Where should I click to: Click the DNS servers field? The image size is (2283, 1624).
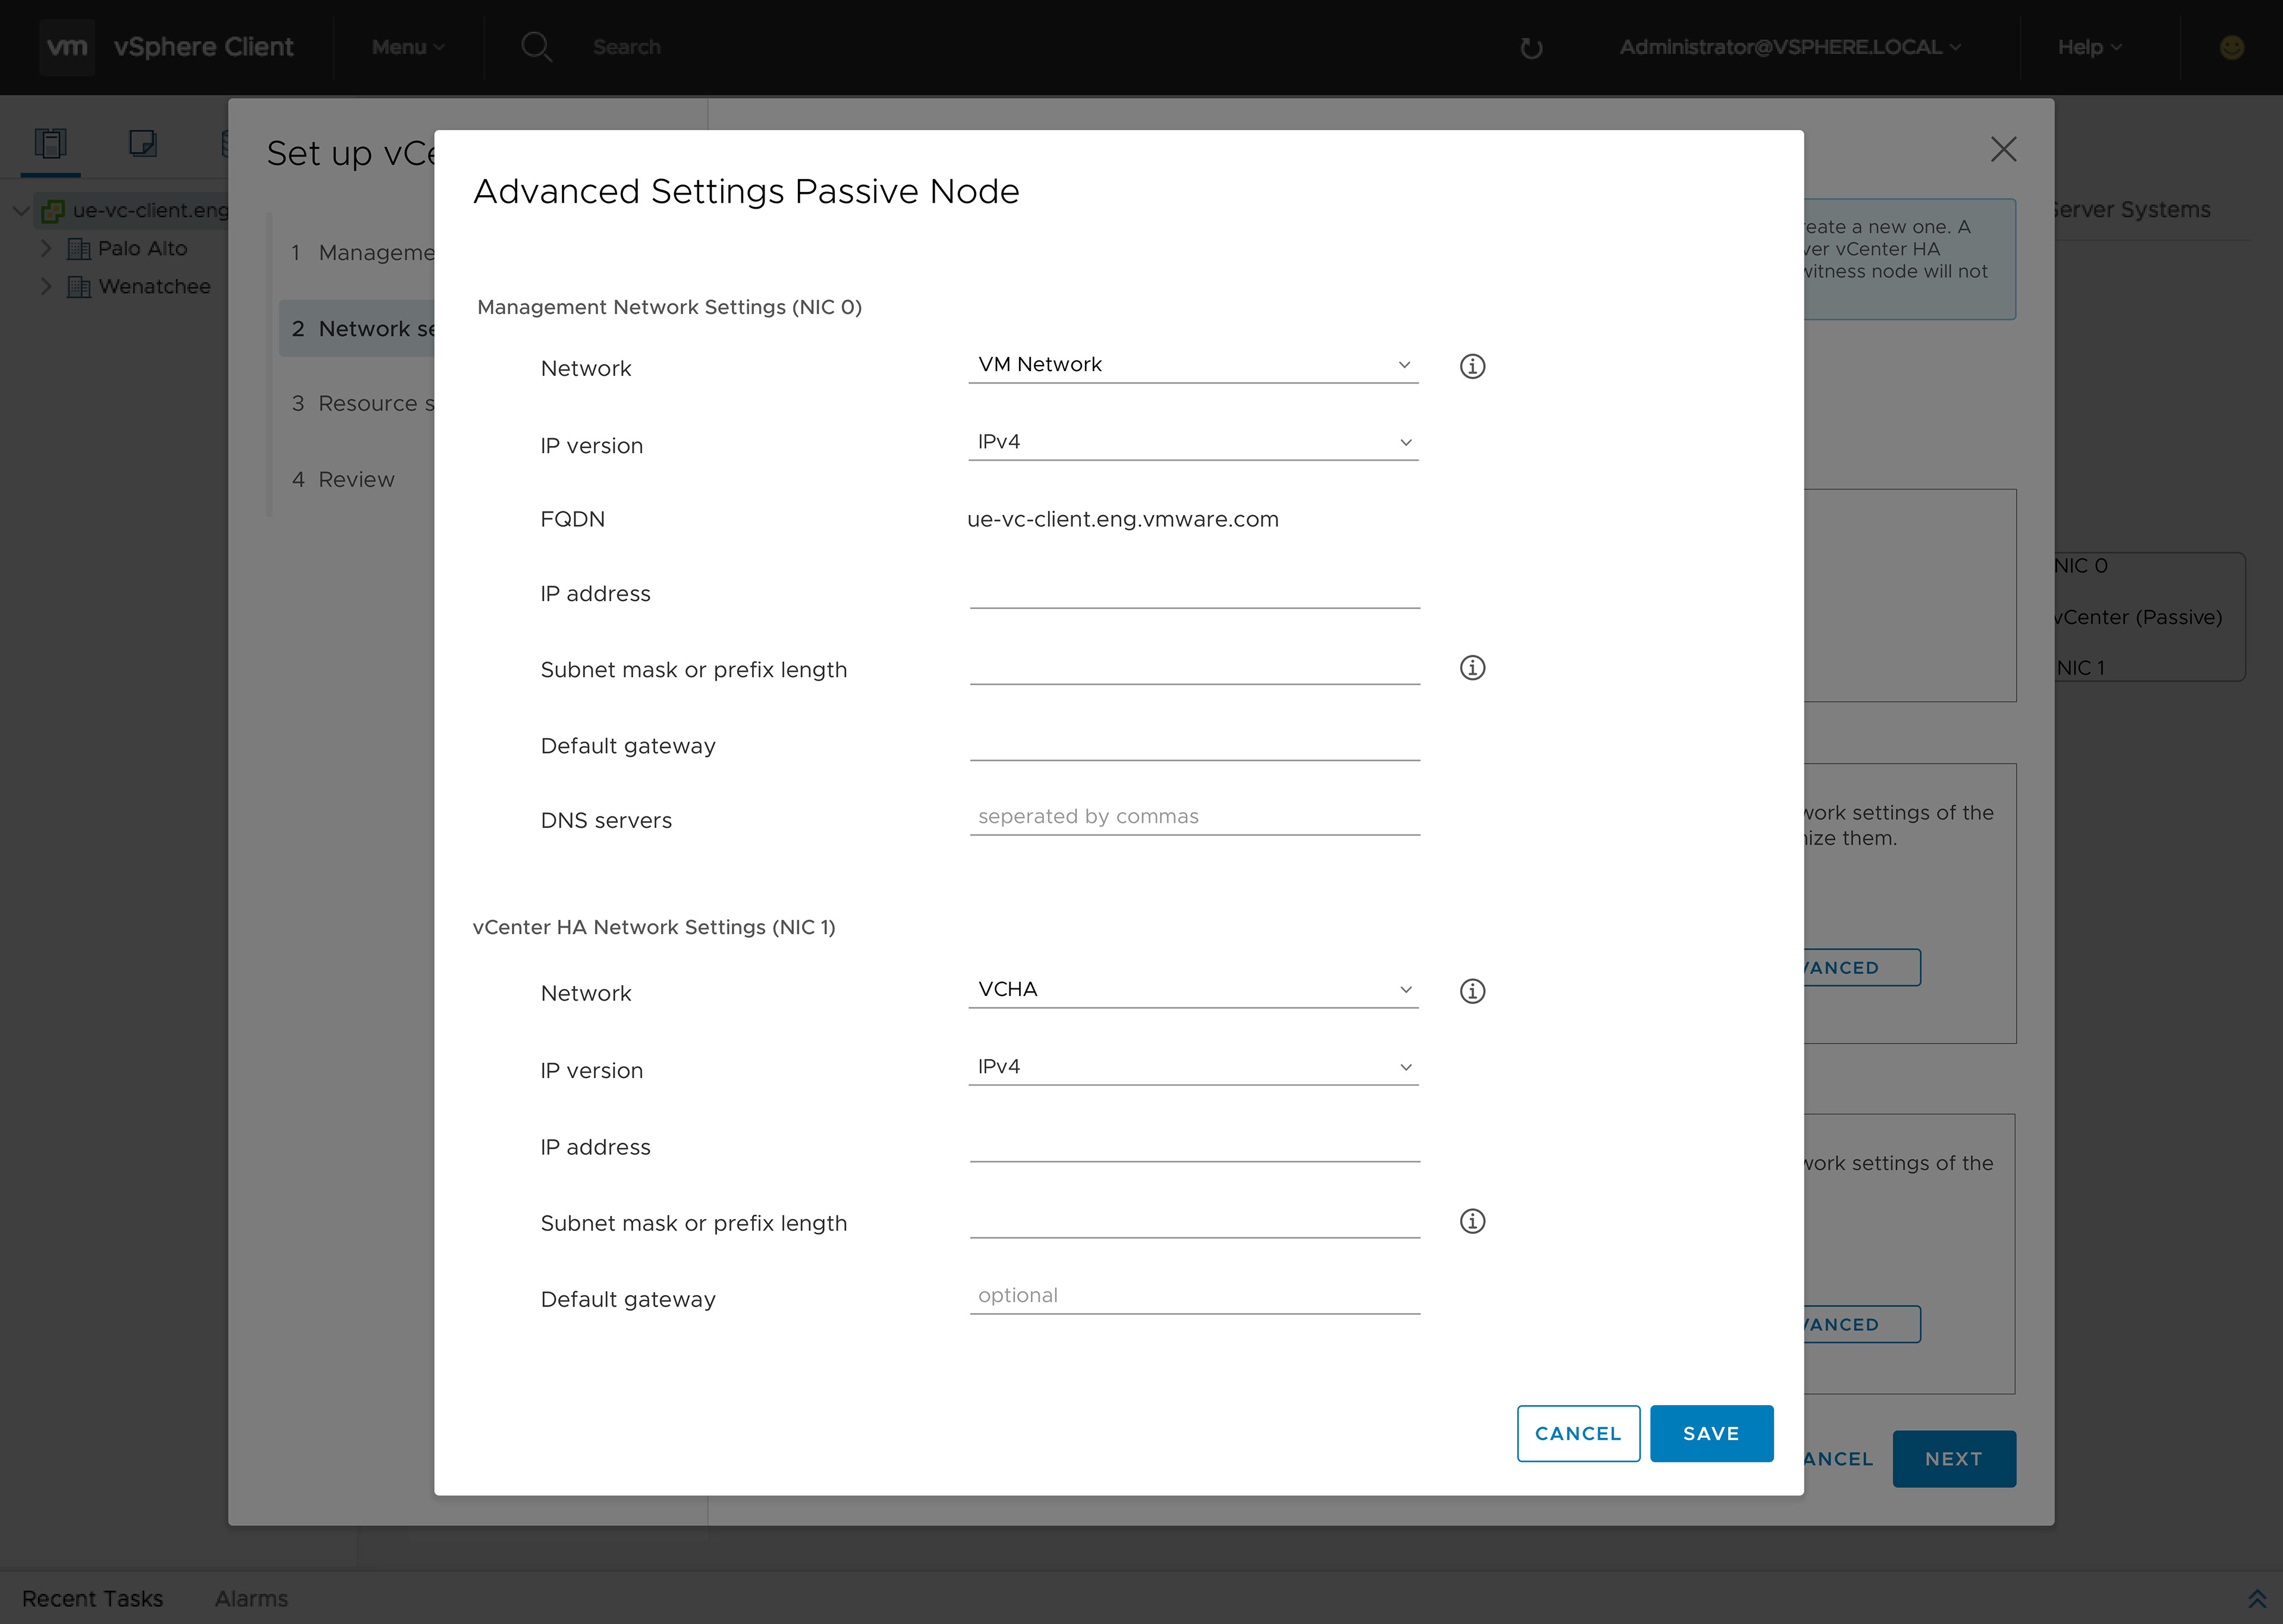1194,817
